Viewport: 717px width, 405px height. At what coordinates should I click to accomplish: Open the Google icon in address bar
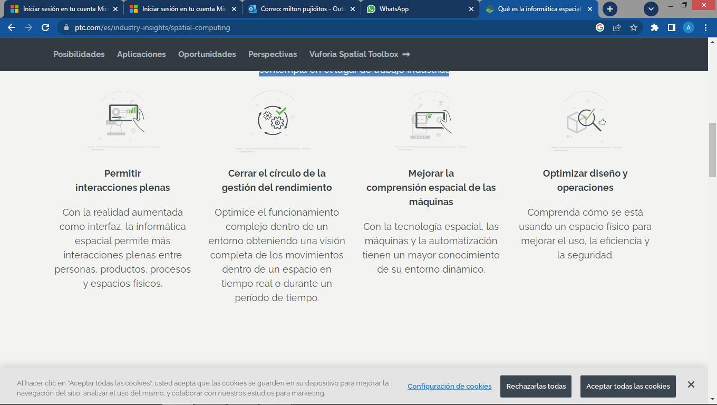click(x=600, y=27)
